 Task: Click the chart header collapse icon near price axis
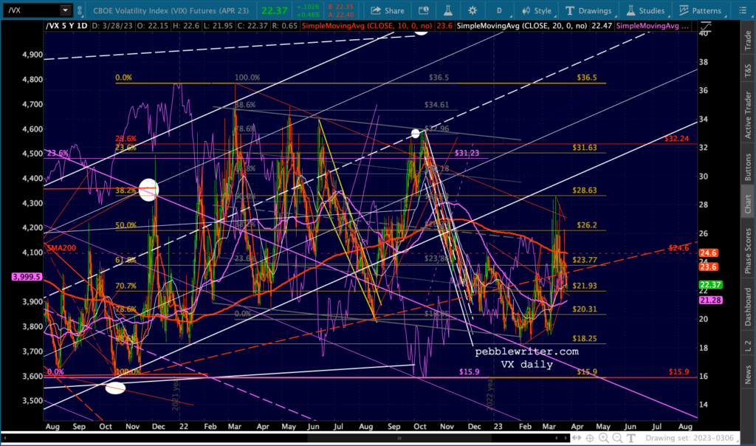pos(705,25)
